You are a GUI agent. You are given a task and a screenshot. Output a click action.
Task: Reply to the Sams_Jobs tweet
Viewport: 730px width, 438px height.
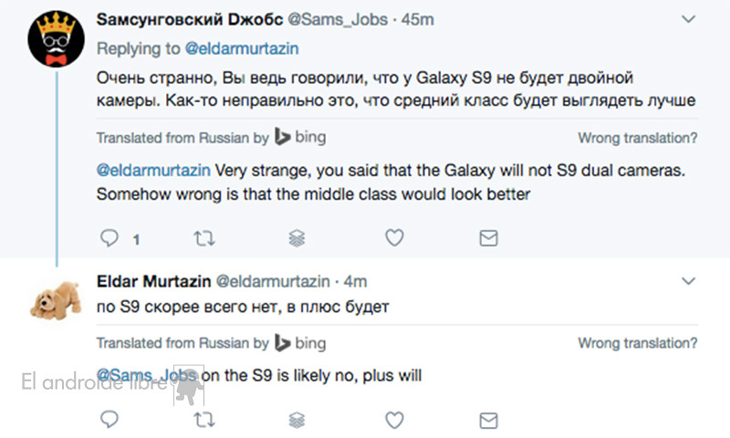[x=109, y=239]
